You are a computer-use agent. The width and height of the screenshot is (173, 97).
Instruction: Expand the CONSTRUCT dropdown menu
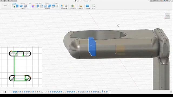(73, 9)
